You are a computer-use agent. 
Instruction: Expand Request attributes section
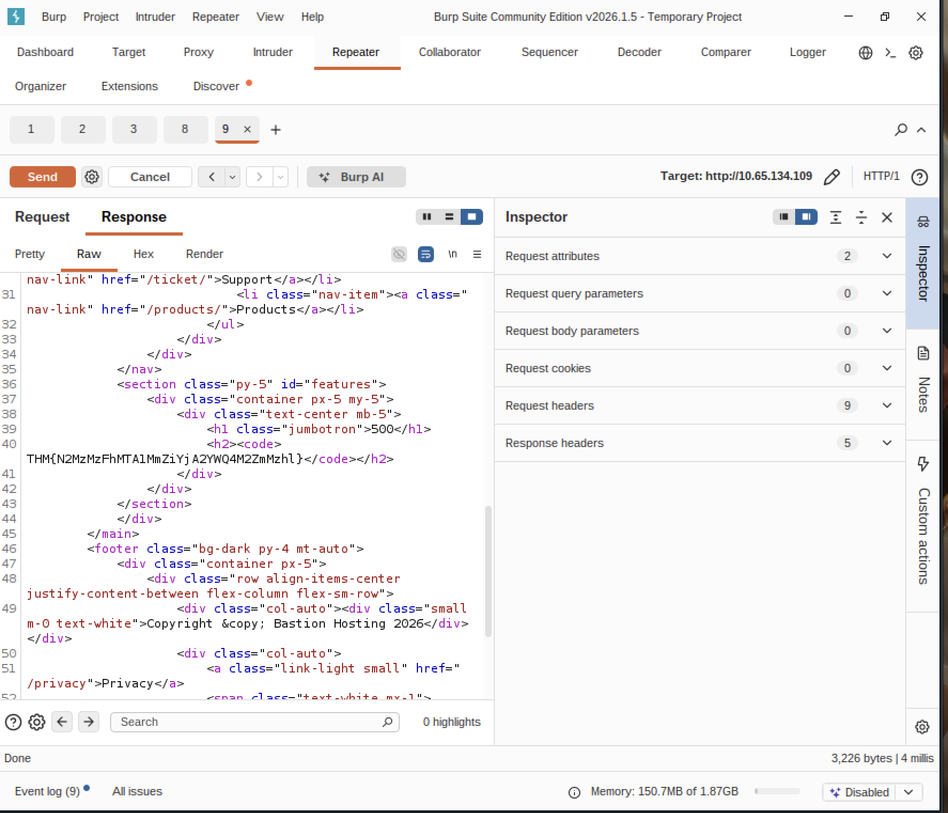click(700, 256)
